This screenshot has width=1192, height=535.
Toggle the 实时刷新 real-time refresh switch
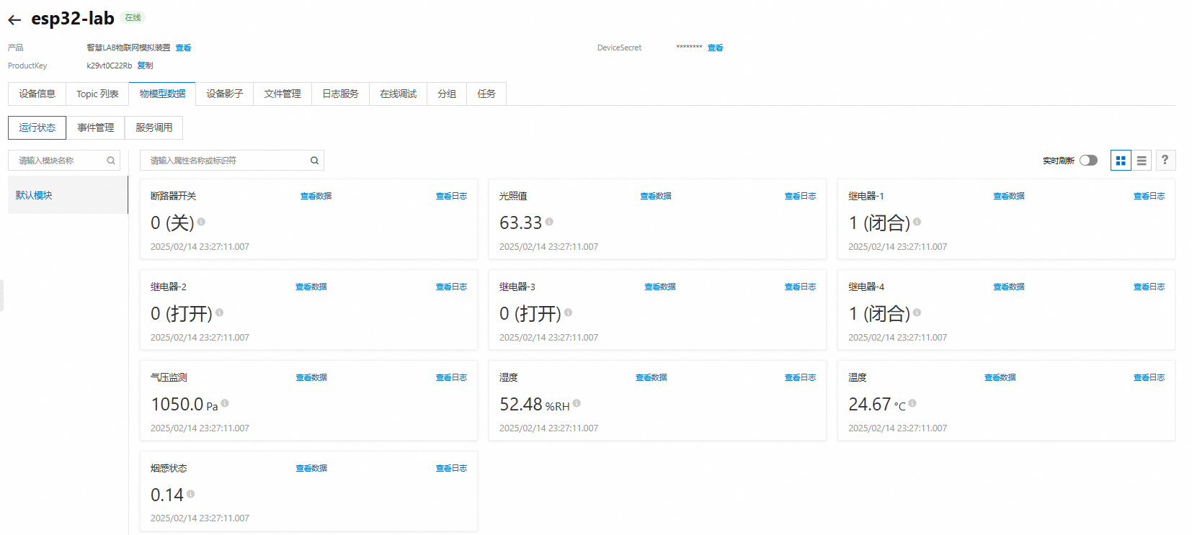pyautogui.click(x=1088, y=161)
